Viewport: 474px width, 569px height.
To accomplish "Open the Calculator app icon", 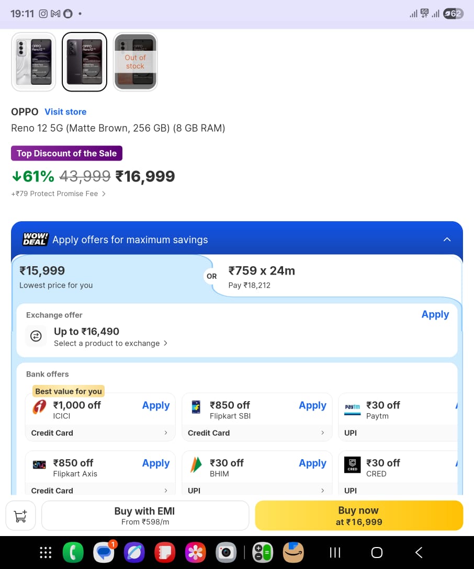I will (x=262, y=552).
